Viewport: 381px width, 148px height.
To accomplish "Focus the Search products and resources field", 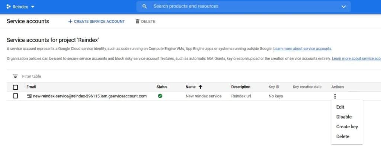I will click(x=243, y=6).
